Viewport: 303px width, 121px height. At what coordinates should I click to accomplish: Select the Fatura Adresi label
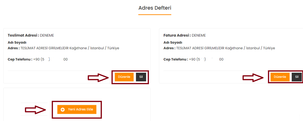tap(177, 36)
